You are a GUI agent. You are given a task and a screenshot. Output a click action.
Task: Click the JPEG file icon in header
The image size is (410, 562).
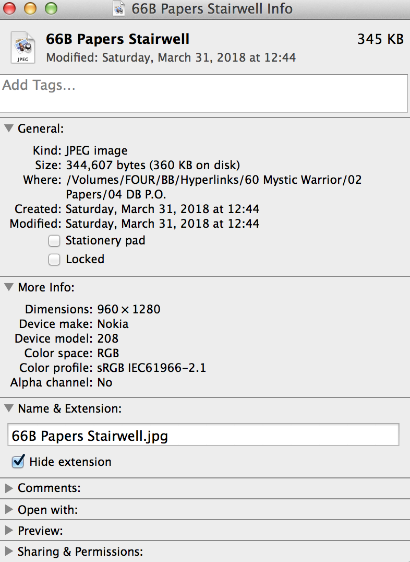(23, 48)
